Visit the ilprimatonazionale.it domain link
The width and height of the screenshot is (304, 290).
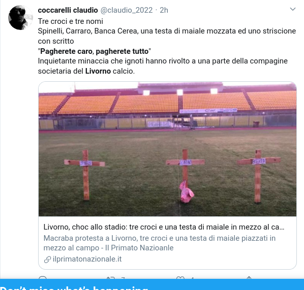tap(87, 259)
